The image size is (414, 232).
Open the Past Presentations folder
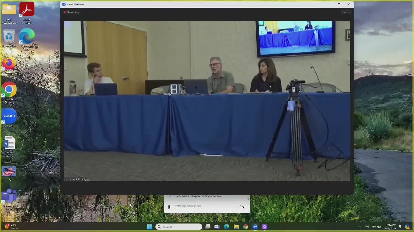click(x=9, y=10)
